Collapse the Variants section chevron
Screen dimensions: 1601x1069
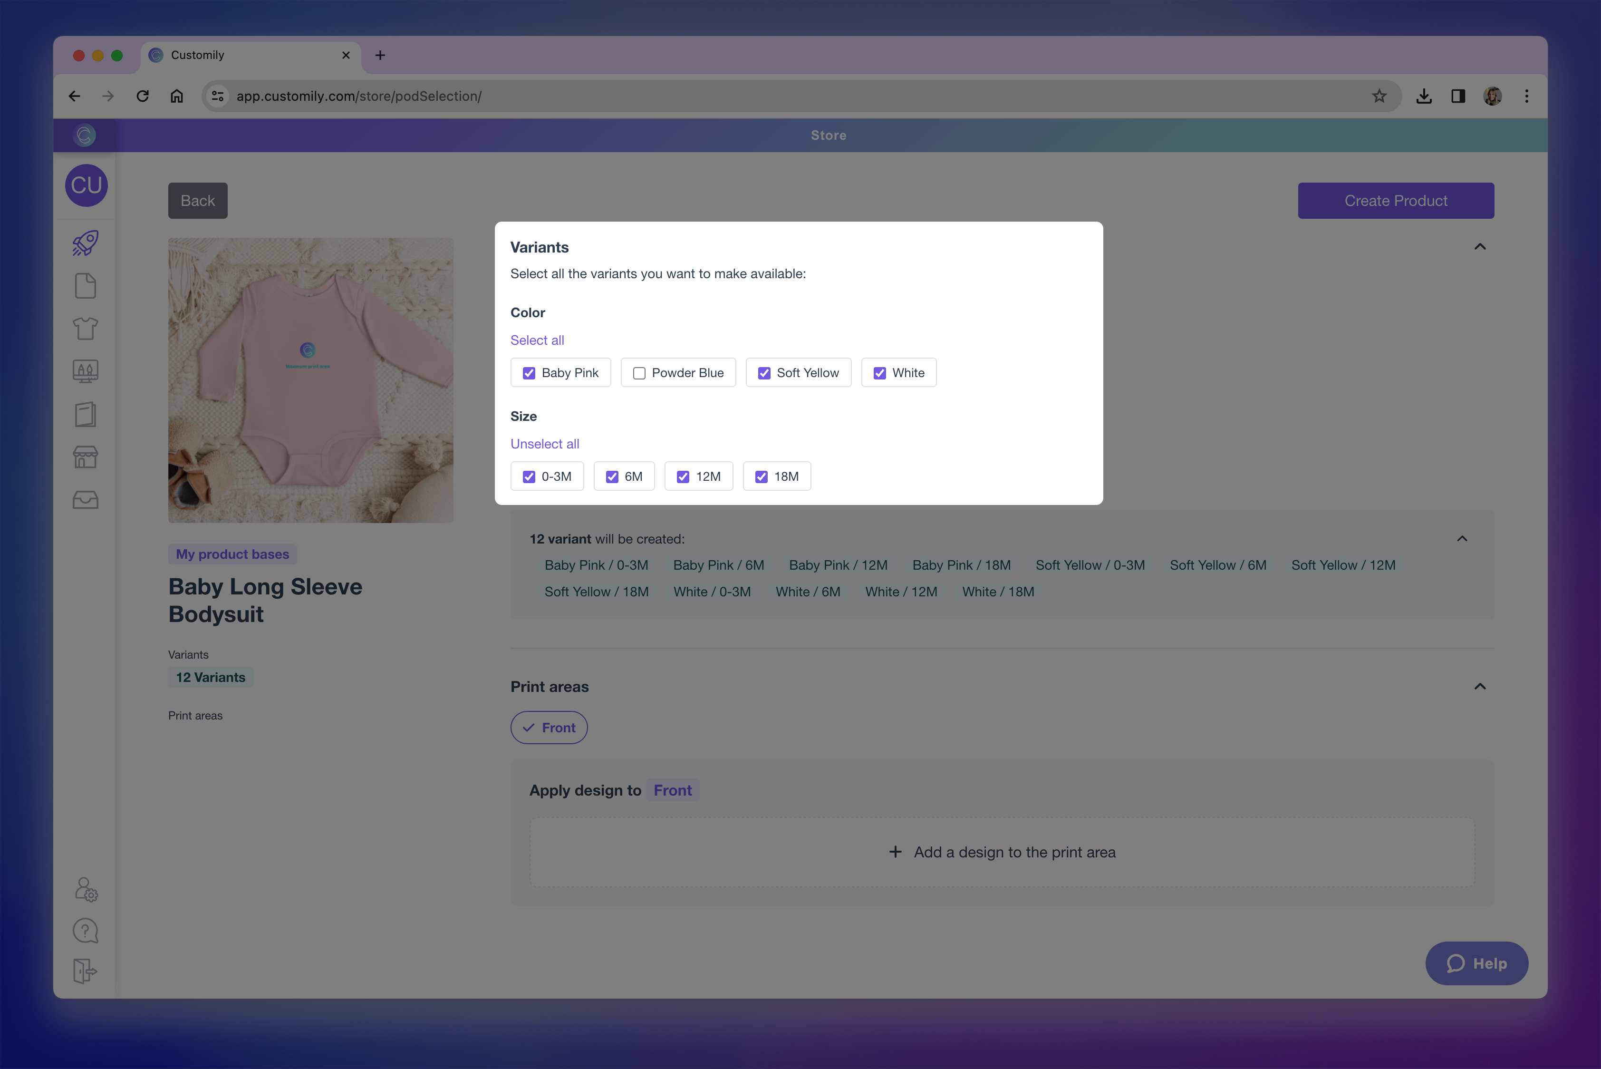tap(1480, 247)
